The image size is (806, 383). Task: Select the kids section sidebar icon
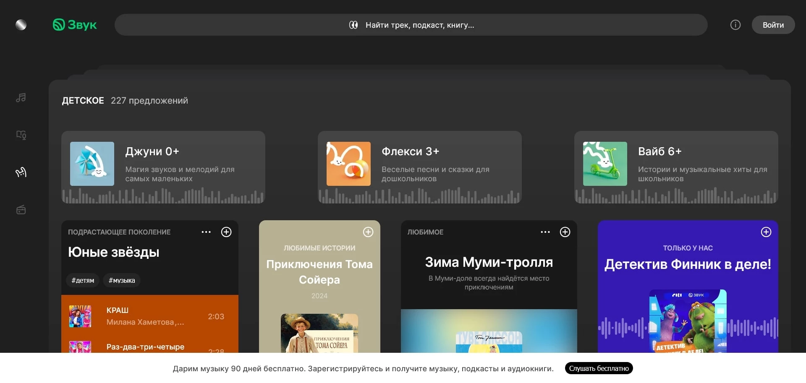click(x=21, y=172)
